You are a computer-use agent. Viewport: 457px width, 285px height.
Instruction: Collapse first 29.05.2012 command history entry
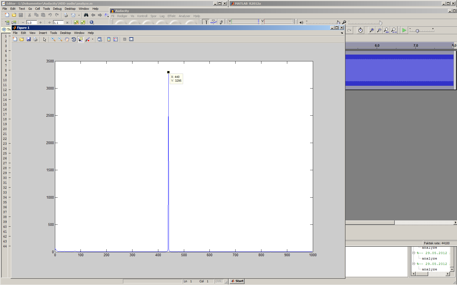click(x=413, y=253)
